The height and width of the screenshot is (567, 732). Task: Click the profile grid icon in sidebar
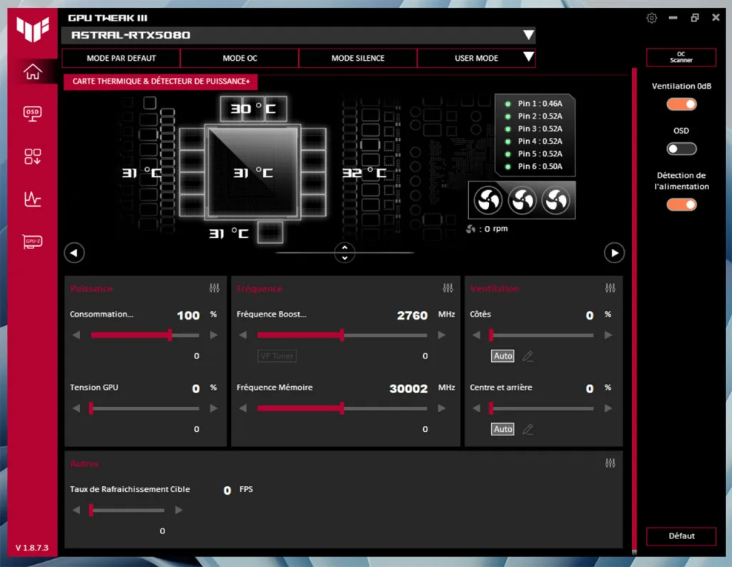click(x=32, y=157)
